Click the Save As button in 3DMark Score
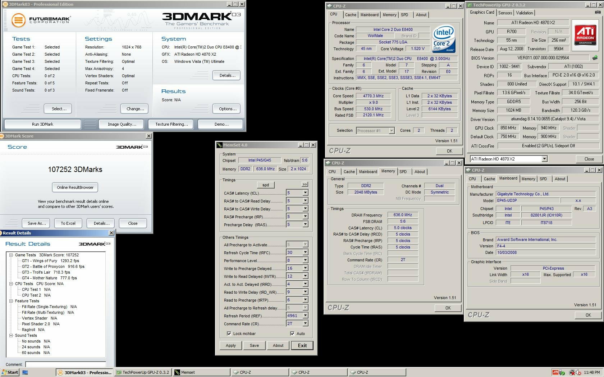 tap(37, 223)
